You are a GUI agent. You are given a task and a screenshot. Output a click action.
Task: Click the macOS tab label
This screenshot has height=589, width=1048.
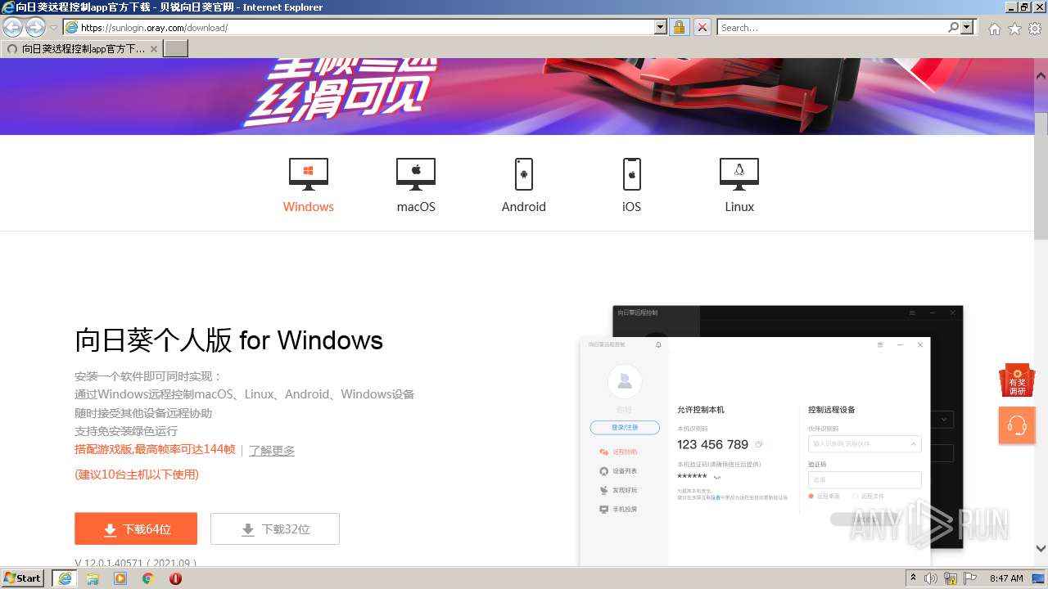(x=416, y=207)
